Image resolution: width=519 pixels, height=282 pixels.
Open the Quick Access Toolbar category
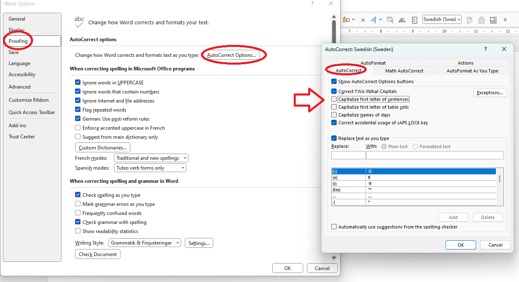[x=32, y=112]
